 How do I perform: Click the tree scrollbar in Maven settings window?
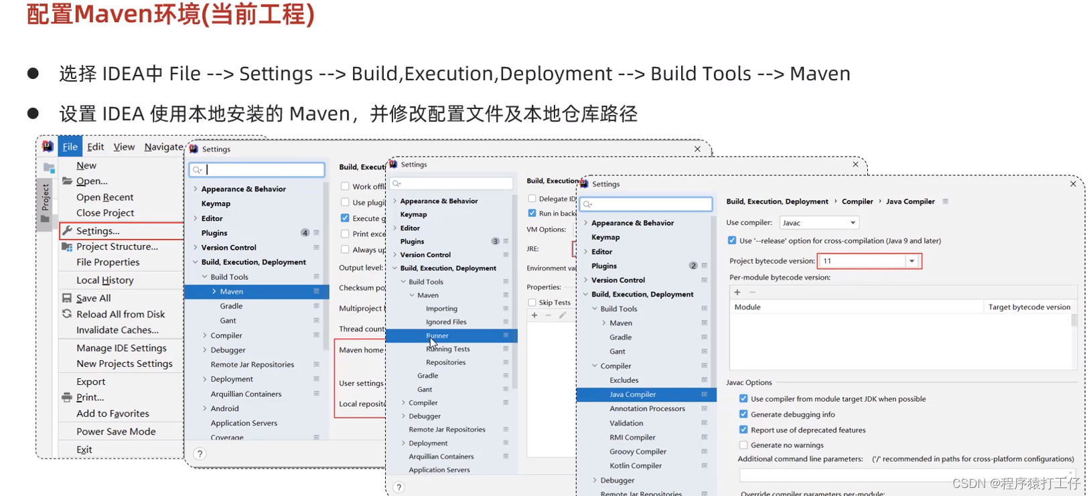click(326, 266)
